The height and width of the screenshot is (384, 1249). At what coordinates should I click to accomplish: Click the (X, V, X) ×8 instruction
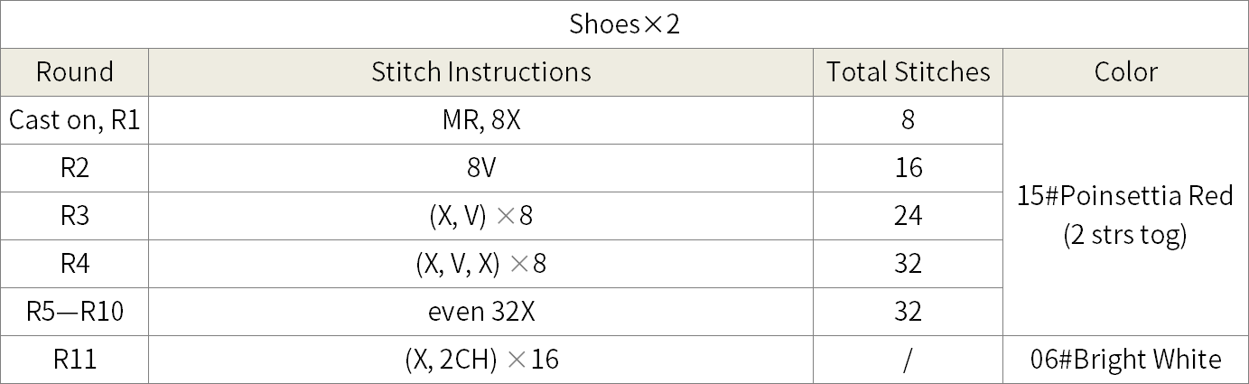481,264
